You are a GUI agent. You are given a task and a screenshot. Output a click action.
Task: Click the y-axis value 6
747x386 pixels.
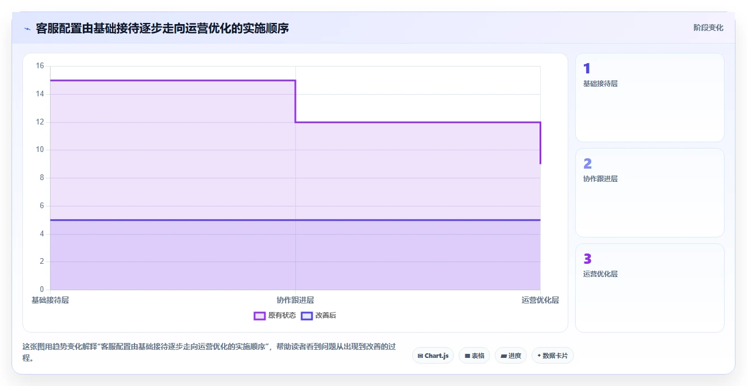[x=42, y=206]
